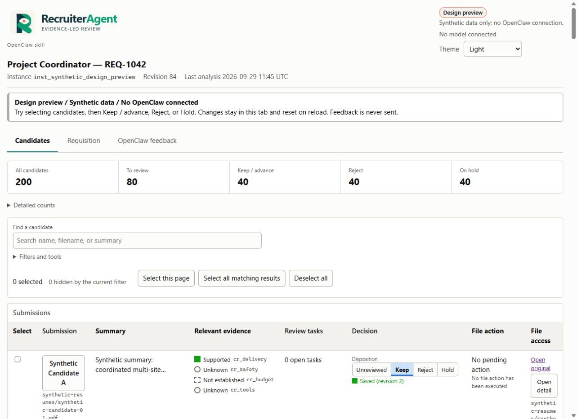Set disposition to Keep
The width and height of the screenshot is (577, 419).
pyautogui.click(x=402, y=370)
